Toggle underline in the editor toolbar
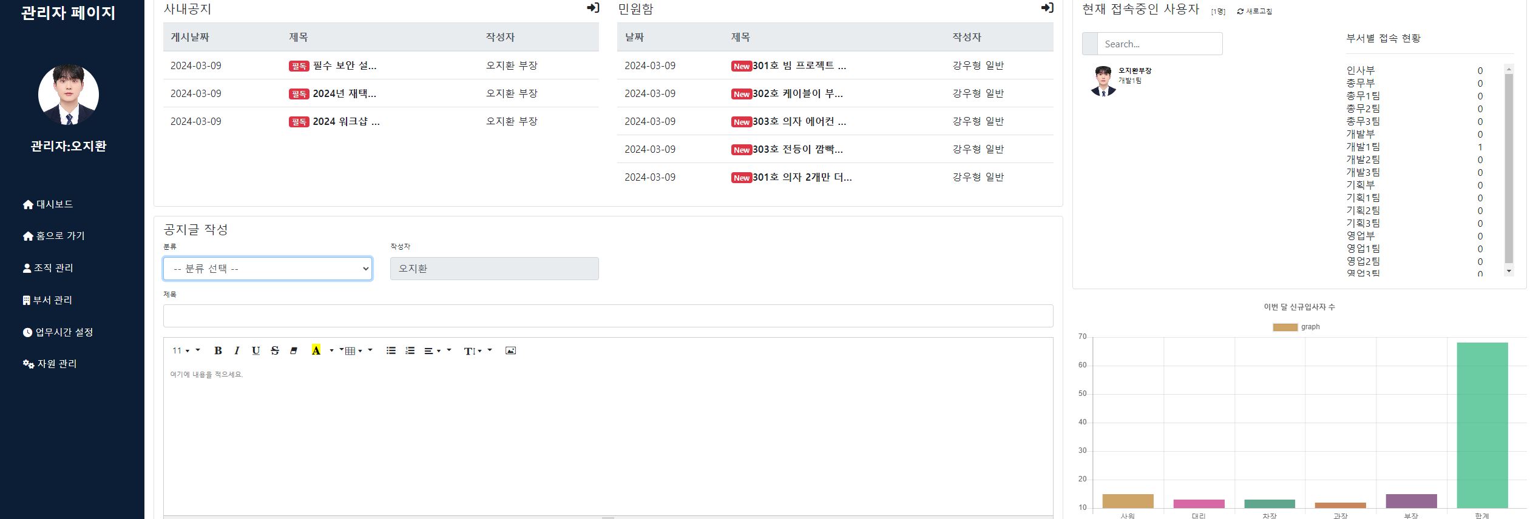Screen dimensions: 1533x519 tap(255, 350)
